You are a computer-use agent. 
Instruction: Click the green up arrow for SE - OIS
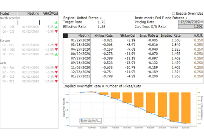tap(56, 54)
